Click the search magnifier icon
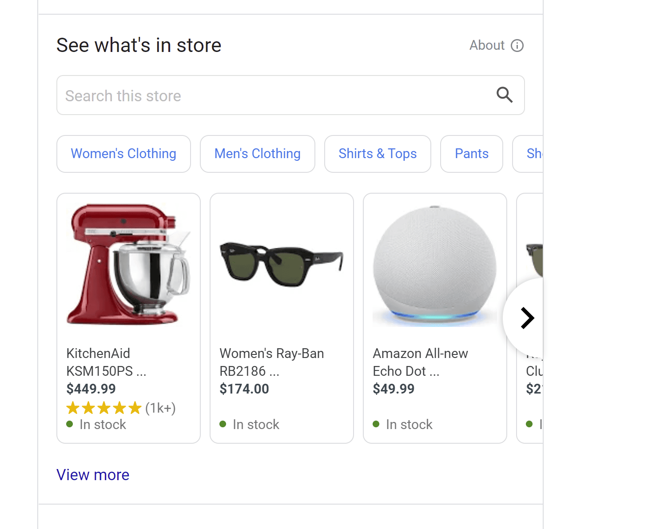660x529 pixels. 505,95
